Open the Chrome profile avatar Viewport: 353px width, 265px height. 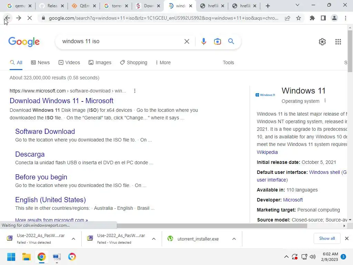(334, 18)
